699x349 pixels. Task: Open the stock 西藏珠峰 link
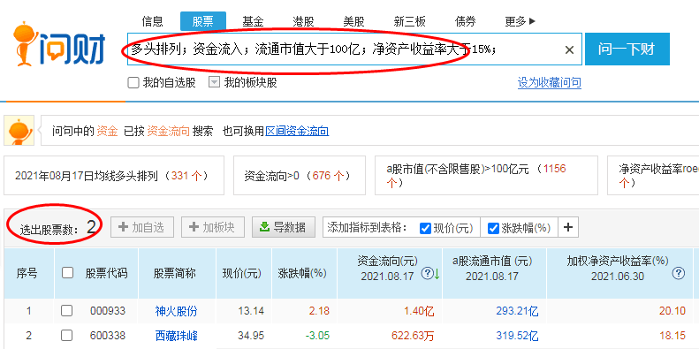pyautogui.click(x=176, y=336)
